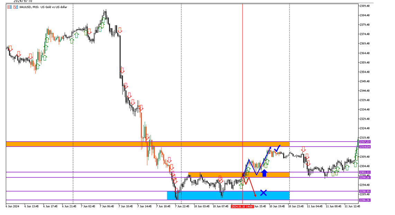The width and height of the screenshot is (395, 215).
Task: Click the 6 Jun 2024 time label
Action: point(12,206)
